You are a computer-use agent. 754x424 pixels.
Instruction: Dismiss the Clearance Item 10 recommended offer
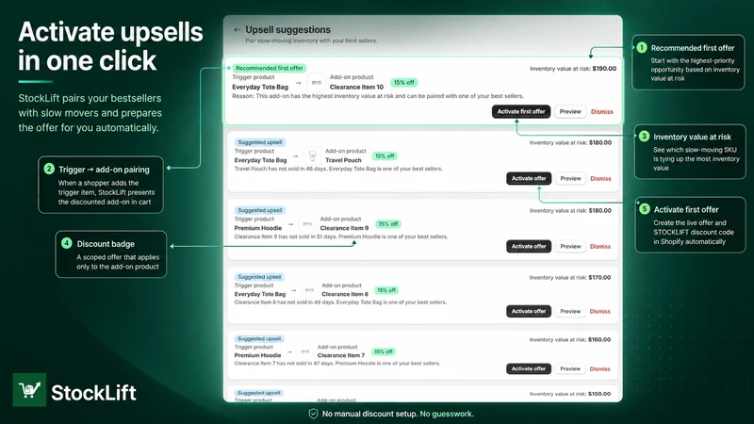(602, 111)
